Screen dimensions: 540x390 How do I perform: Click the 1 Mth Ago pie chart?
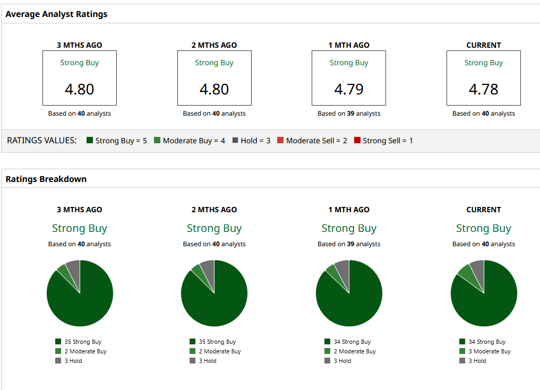349,293
